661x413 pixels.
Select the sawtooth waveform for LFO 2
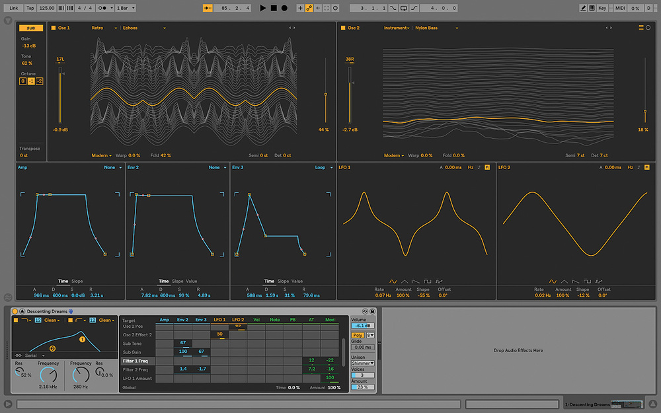pyautogui.click(x=576, y=282)
